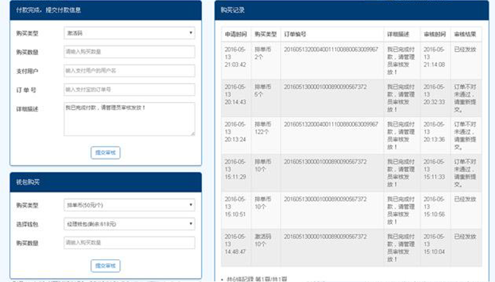495x282 pixels.
Task: Open the 购买类型 dropdown showing 激活码
Action: pyautogui.click(x=129, y=33)
